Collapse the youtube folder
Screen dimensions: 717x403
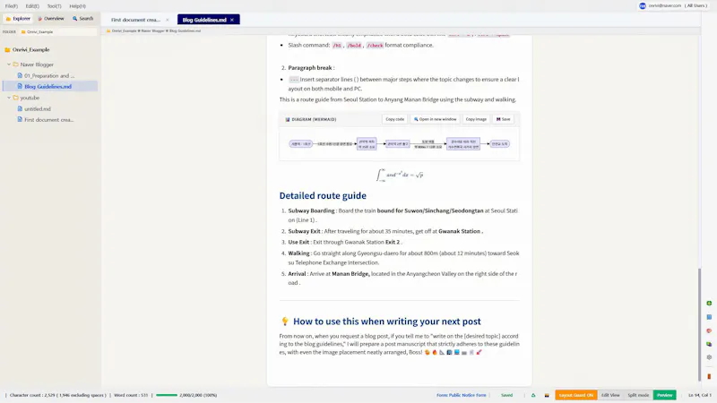[x=9, y=98]
